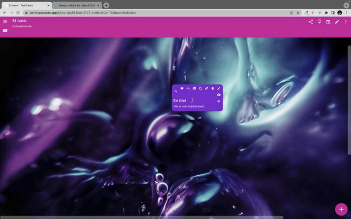Click the card title 'En titel'
351x219 pixels.
179,101
